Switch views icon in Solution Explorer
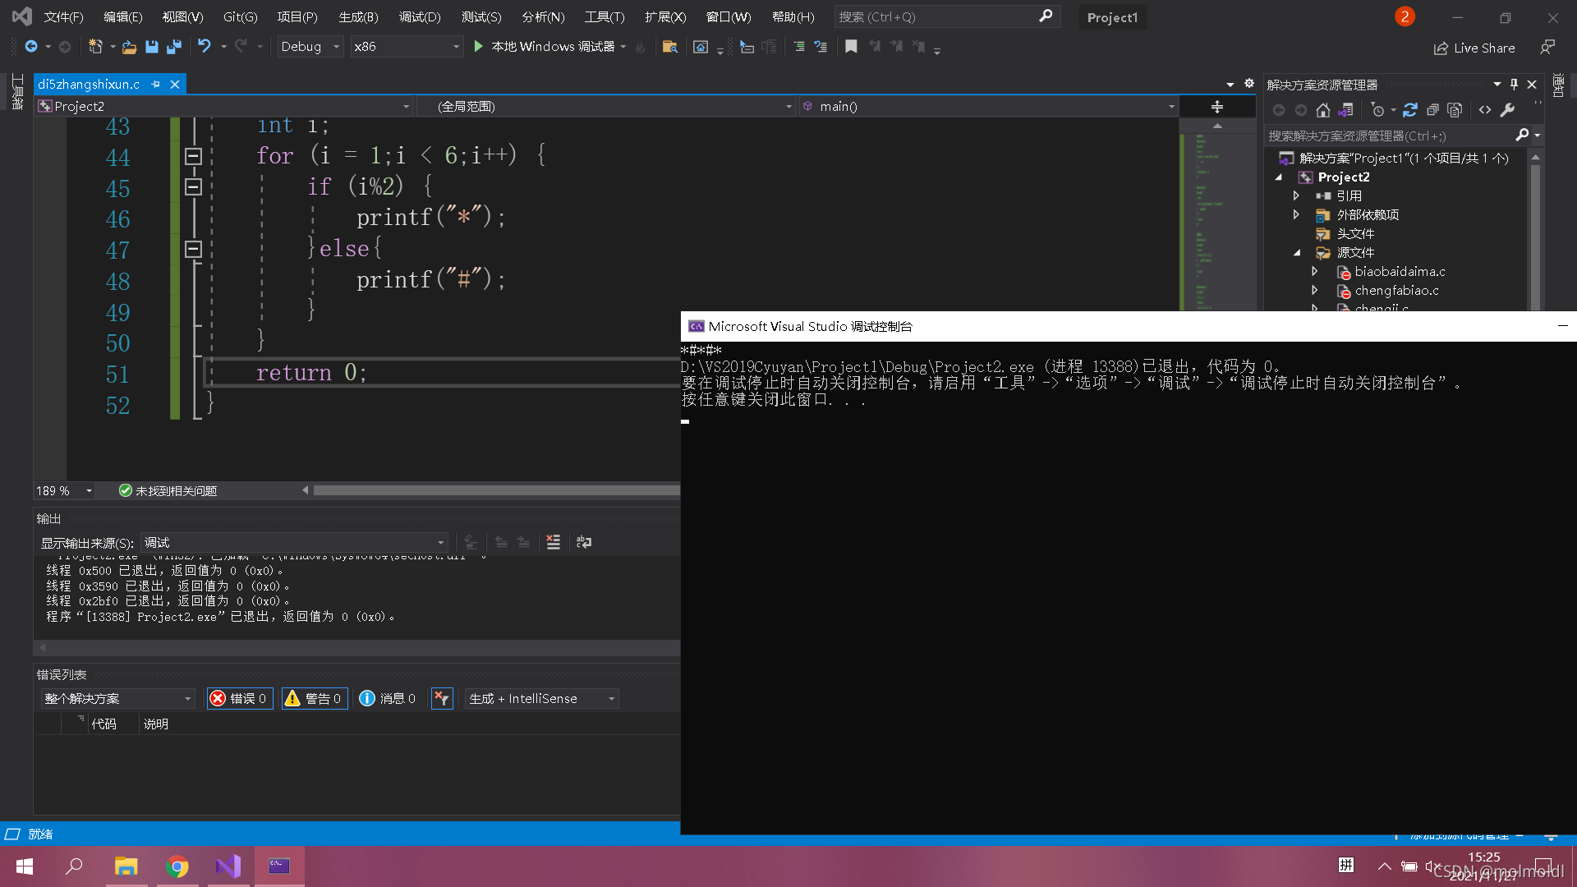 click(x=1345, y=110)
